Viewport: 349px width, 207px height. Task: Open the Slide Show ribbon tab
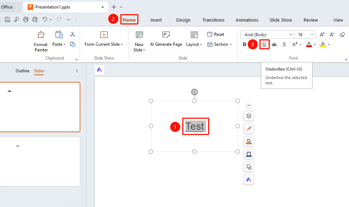tap(281, 20)
